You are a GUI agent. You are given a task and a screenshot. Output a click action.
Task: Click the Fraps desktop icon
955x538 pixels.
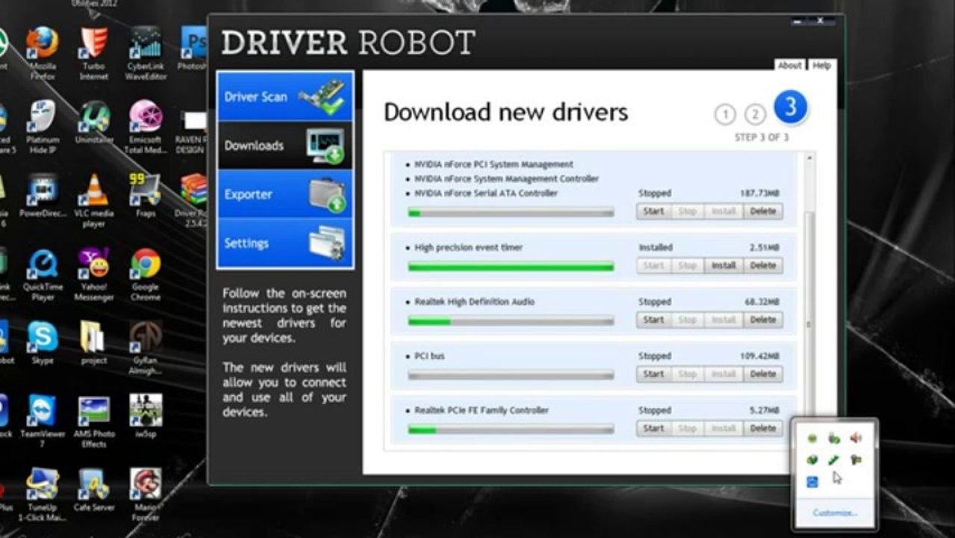tap(145, 194)
